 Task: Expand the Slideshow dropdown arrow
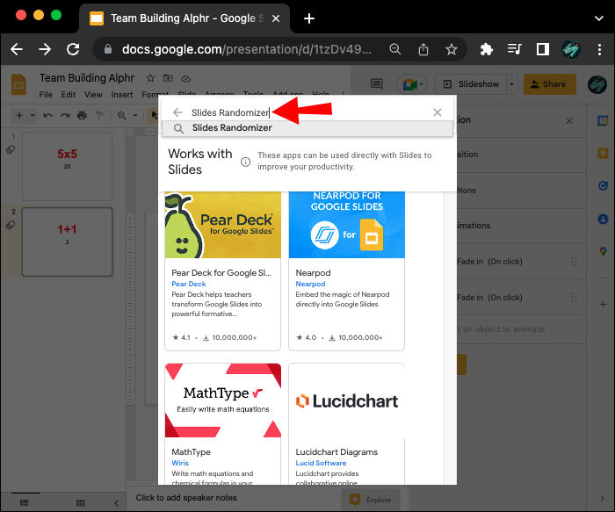[512, 84]
